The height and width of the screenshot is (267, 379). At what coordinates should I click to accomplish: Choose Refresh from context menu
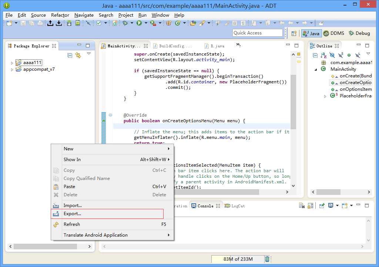coord(113,224)
